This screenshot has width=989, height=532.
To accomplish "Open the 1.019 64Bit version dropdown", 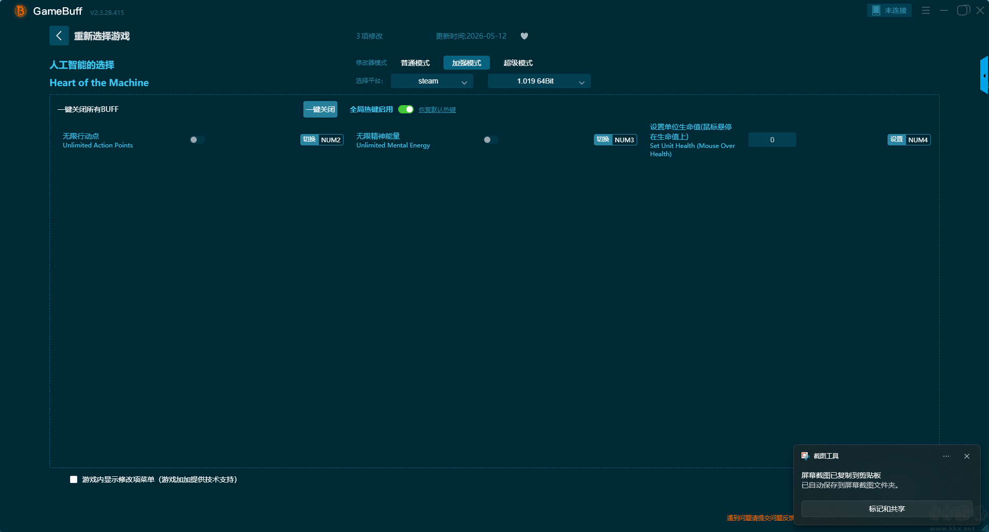I will click(539, 81).
